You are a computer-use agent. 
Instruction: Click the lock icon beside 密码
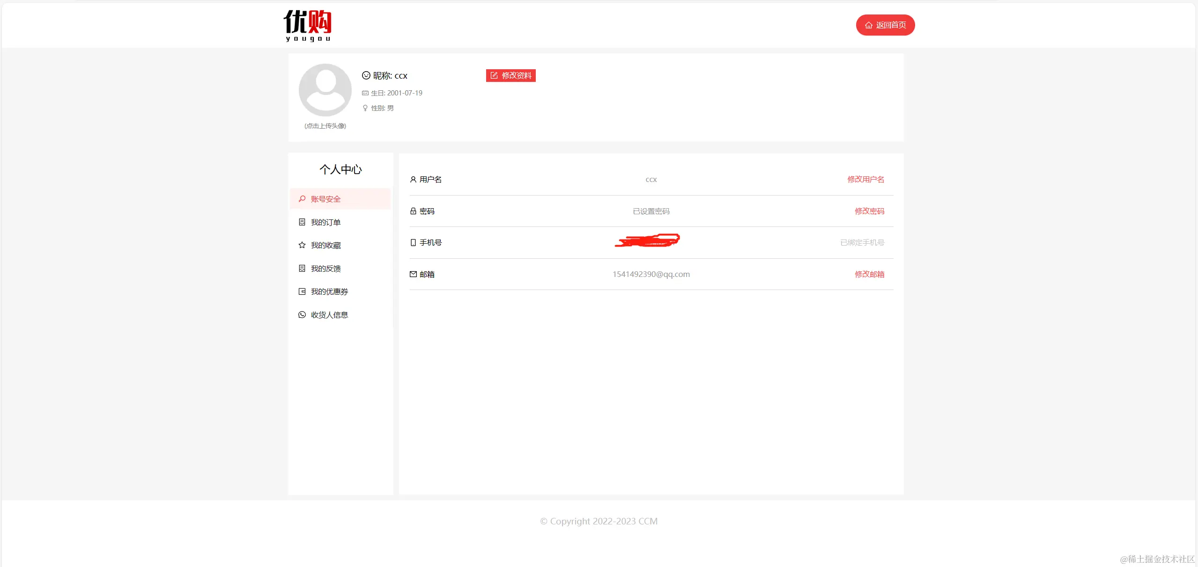pyautogui.click(x=413, y=211)
